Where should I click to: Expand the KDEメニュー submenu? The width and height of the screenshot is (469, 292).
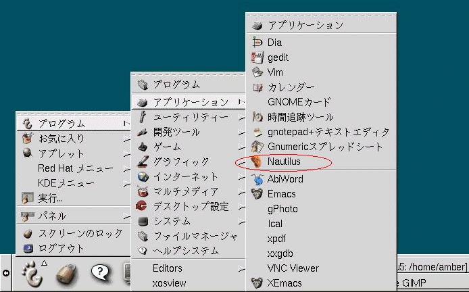coord(74,183)
